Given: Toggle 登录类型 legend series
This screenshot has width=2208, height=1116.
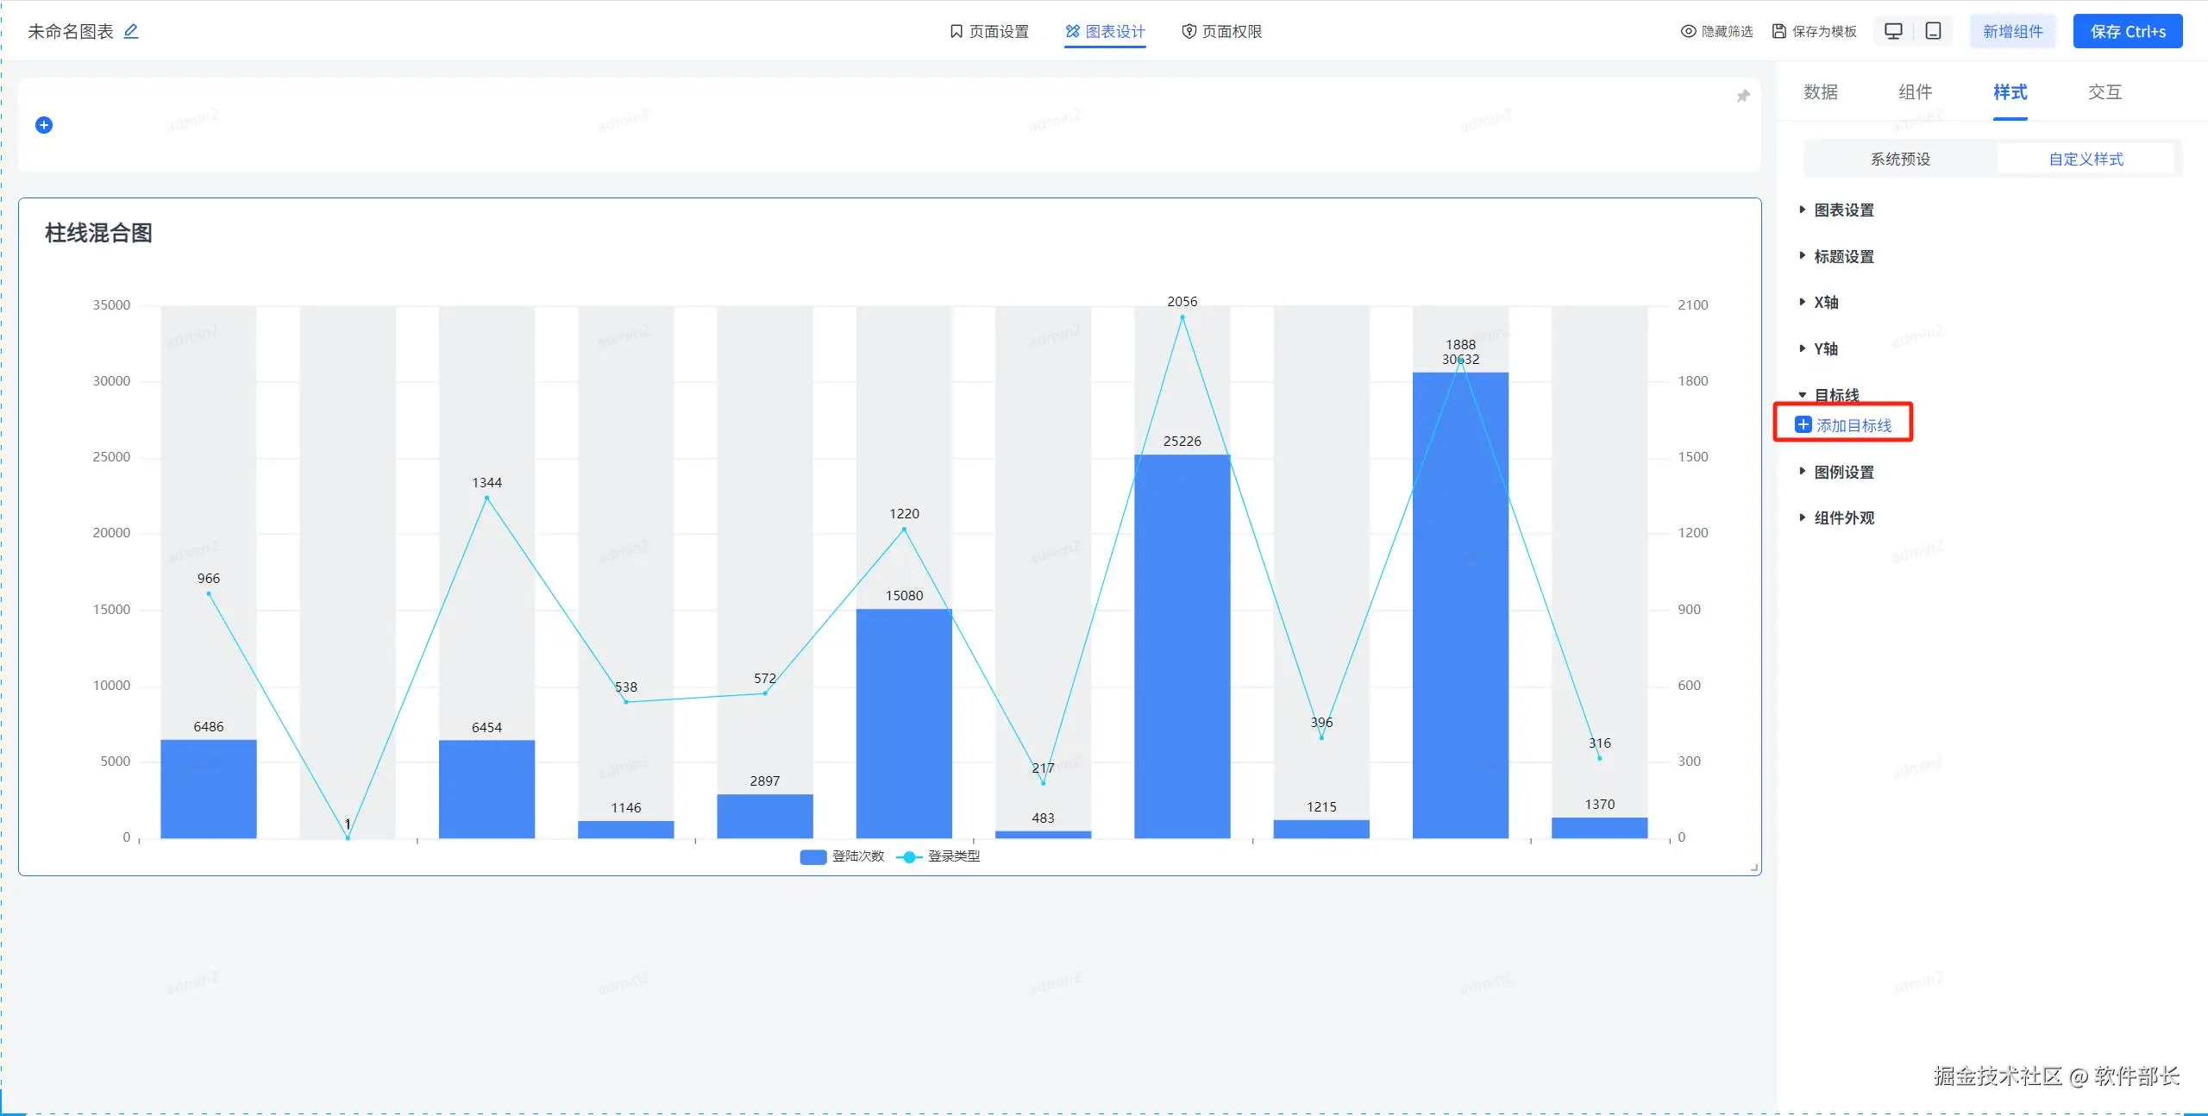Looking at the screenshot, I should tap(938, 856).
